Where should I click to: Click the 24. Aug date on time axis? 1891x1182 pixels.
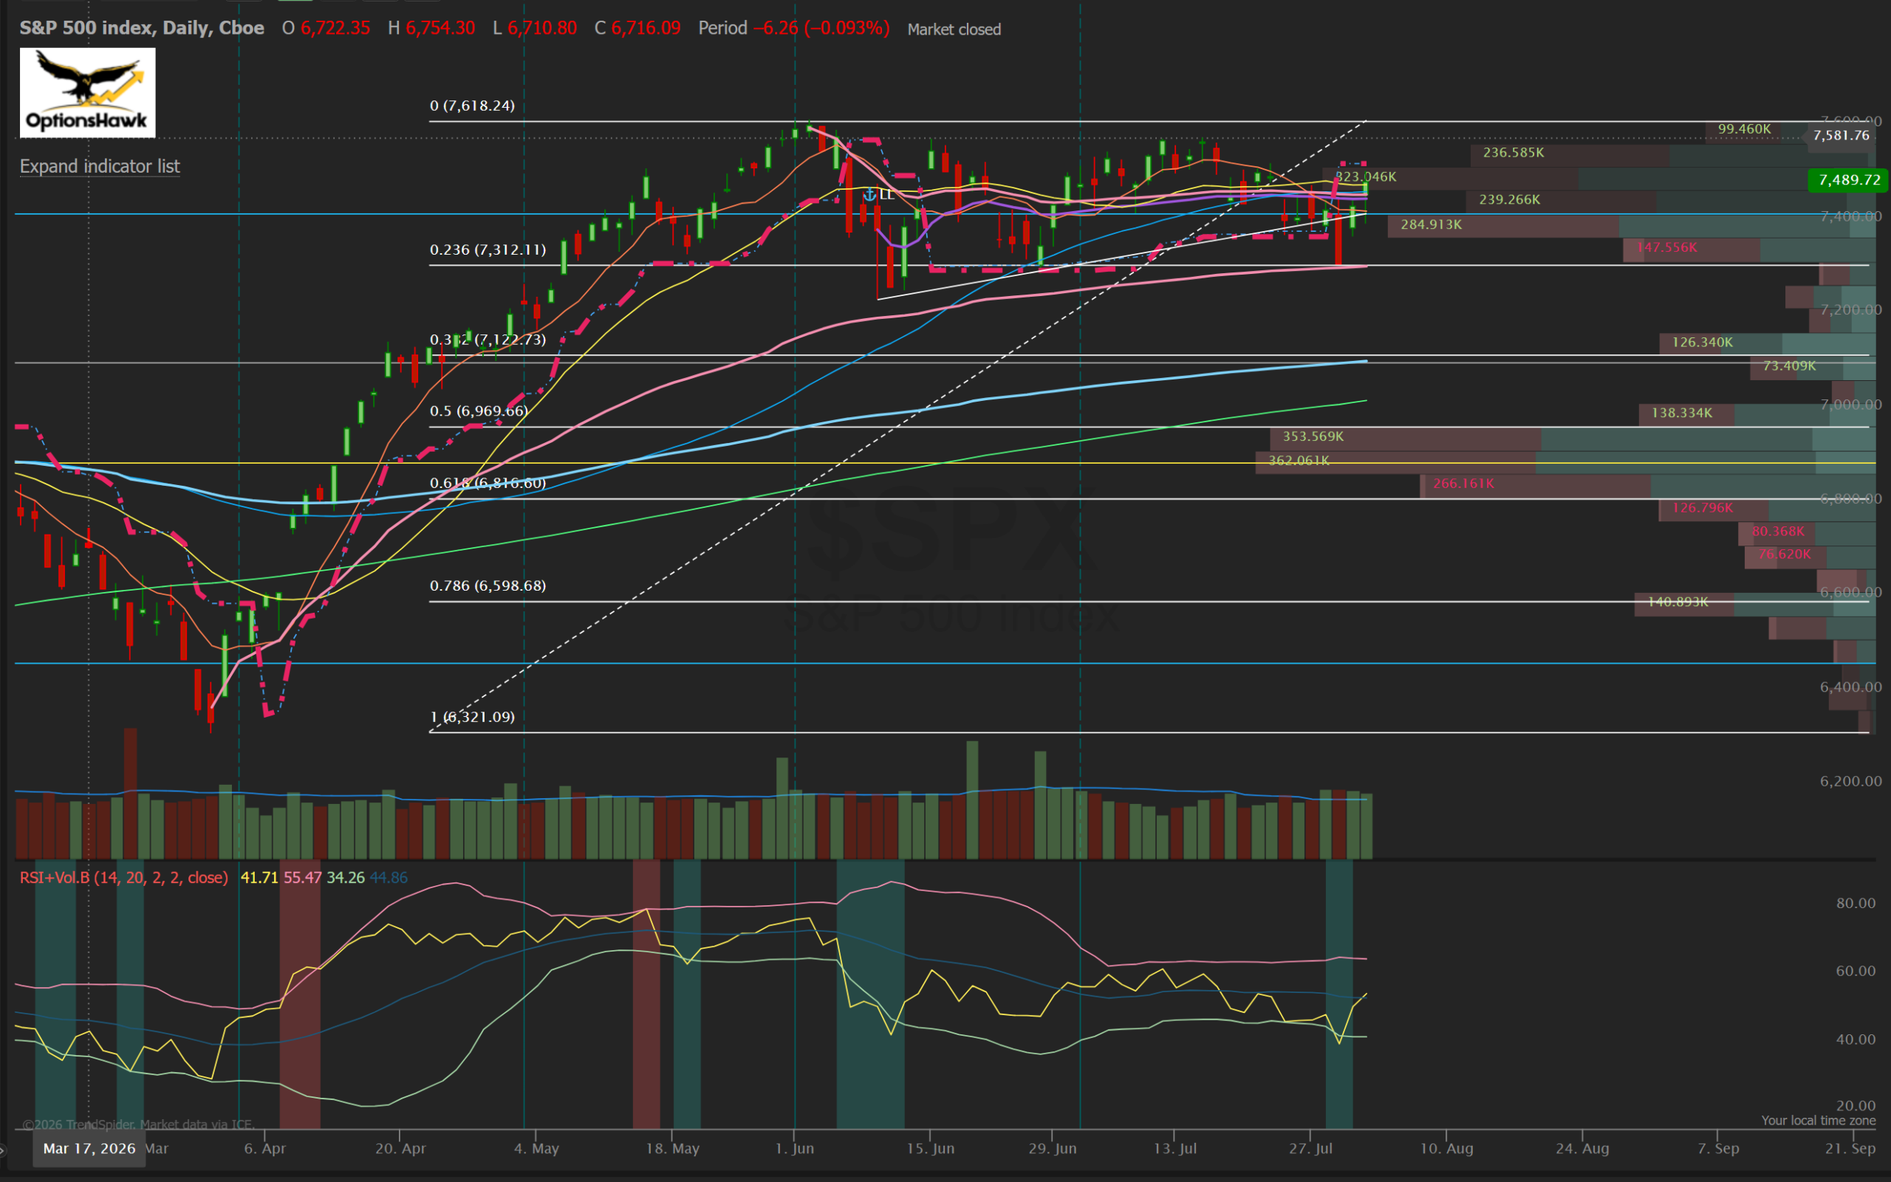click(1582, 1148)
